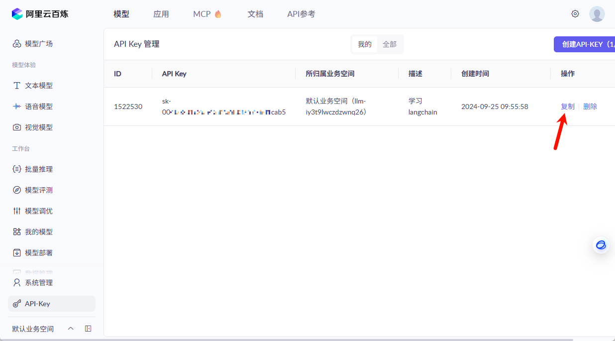Viewport: 615px width, 341px height.
Task: Click the ID cell 1522530
Action: pyautogui.click(x=128, y=107)
